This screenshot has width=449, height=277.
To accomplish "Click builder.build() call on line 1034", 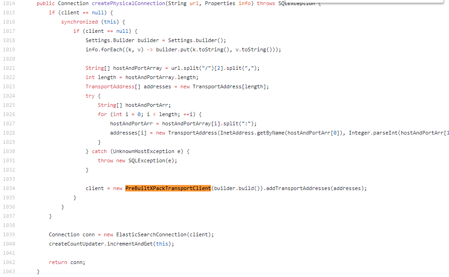I will click(237, 188).
